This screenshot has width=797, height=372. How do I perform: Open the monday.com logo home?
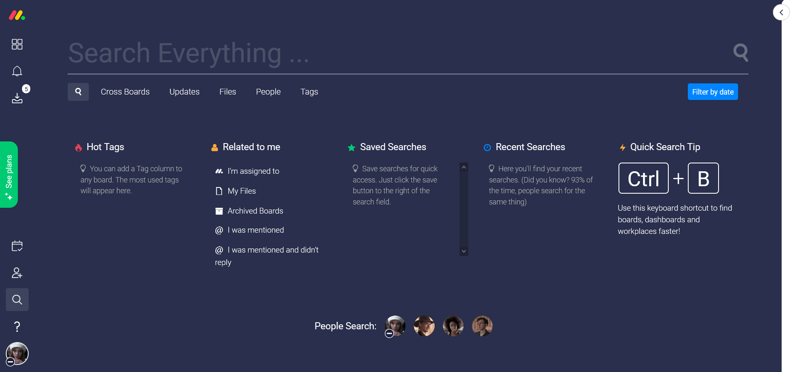pyautogui.click(x=17, y=15)
